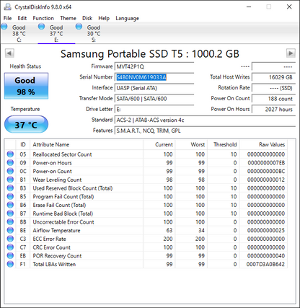Go to next disk with right arrow
The width and height of the screenshot is (300, 308).
point(291,53)
